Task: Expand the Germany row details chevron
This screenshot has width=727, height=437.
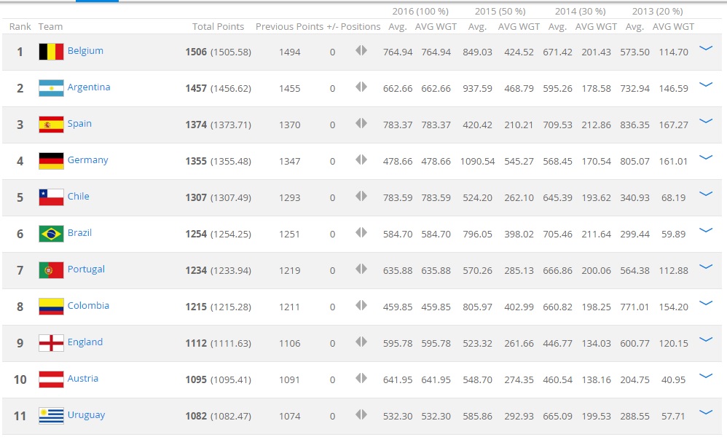Action: tap(706, 157)
